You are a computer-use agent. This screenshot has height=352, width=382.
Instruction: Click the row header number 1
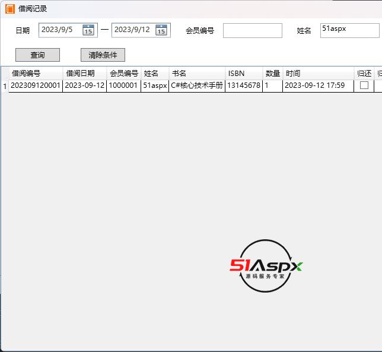tap(5, 86)
